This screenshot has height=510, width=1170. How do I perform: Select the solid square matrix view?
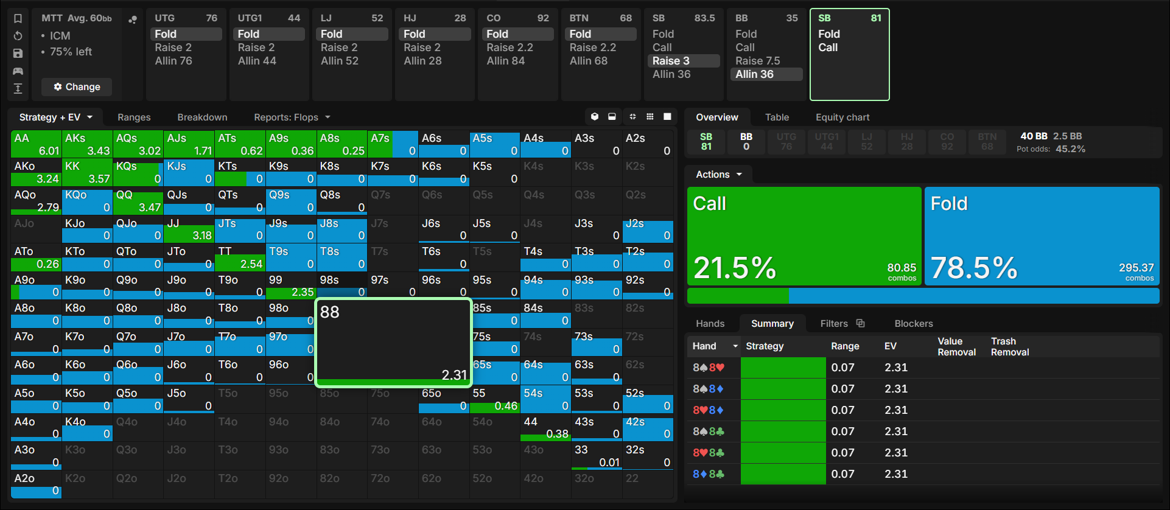667,117
